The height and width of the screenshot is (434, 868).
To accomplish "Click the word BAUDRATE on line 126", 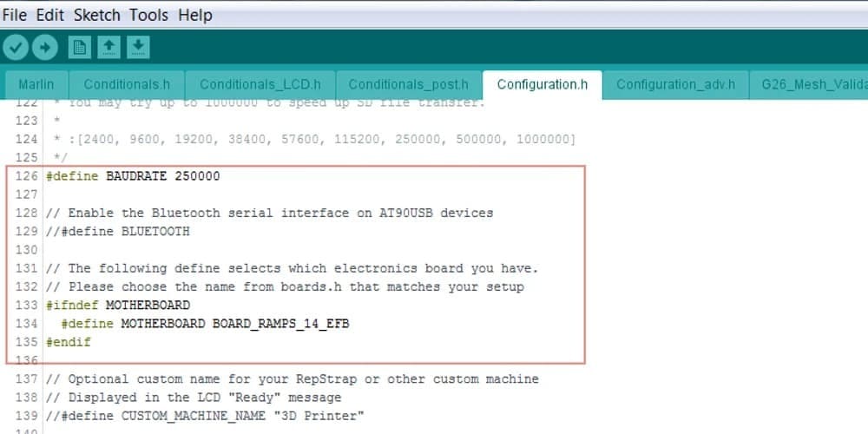I will click(136, 176).
